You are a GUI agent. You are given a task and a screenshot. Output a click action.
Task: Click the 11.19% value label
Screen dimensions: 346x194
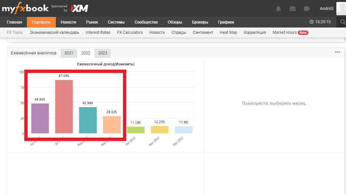coord(136,123)
